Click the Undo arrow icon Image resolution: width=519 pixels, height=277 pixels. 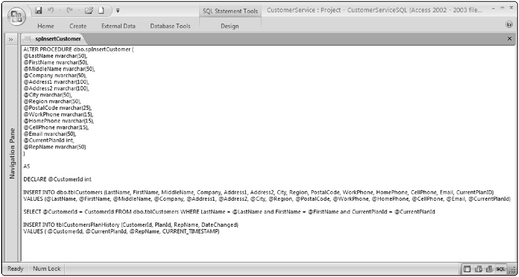pyautogui.click(x=51, y=10)
